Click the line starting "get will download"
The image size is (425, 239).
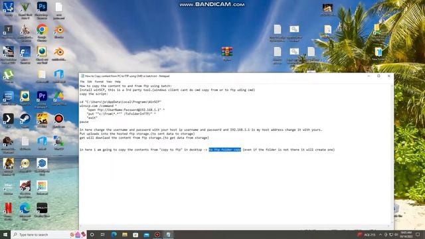coord(144,137)
